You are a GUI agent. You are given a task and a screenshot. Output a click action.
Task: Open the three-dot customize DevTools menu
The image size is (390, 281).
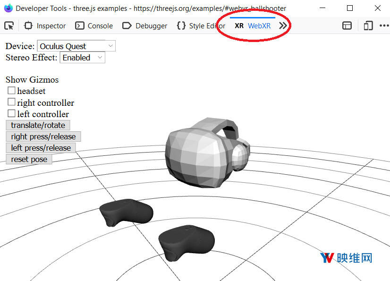384,26
